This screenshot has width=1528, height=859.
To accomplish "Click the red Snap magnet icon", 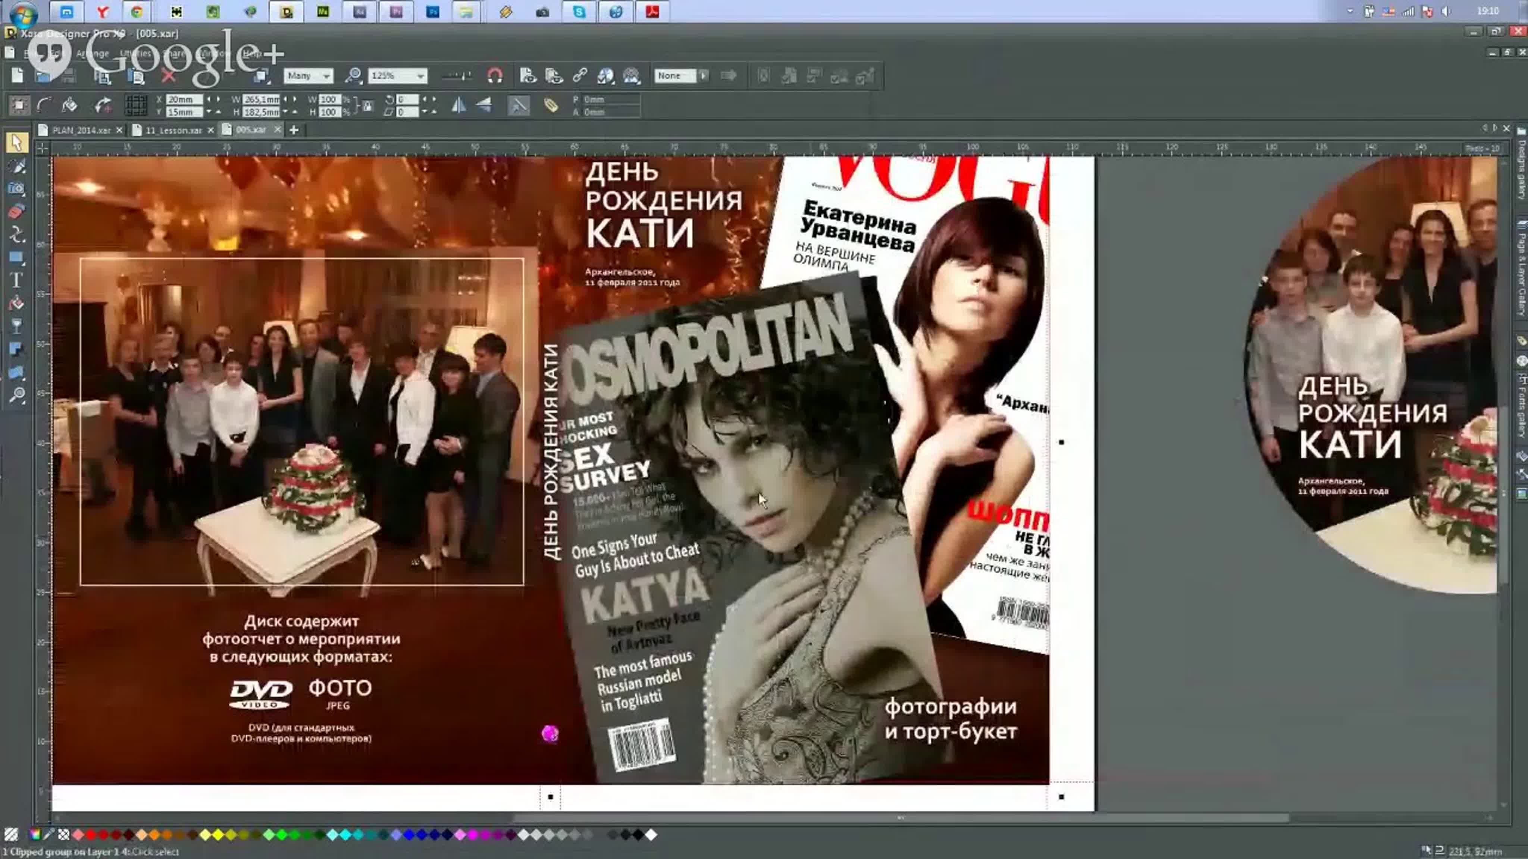I will 495,76.
